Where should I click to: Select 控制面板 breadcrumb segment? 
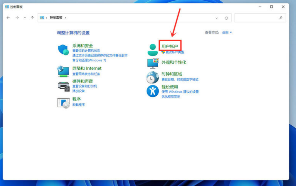click(x=56, y=18)
